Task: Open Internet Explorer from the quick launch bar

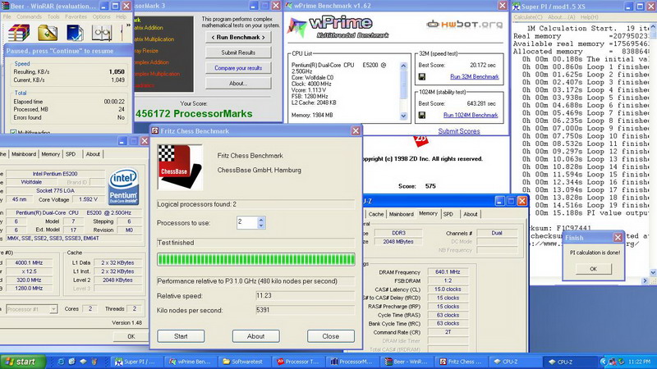Action: [61, 362]
